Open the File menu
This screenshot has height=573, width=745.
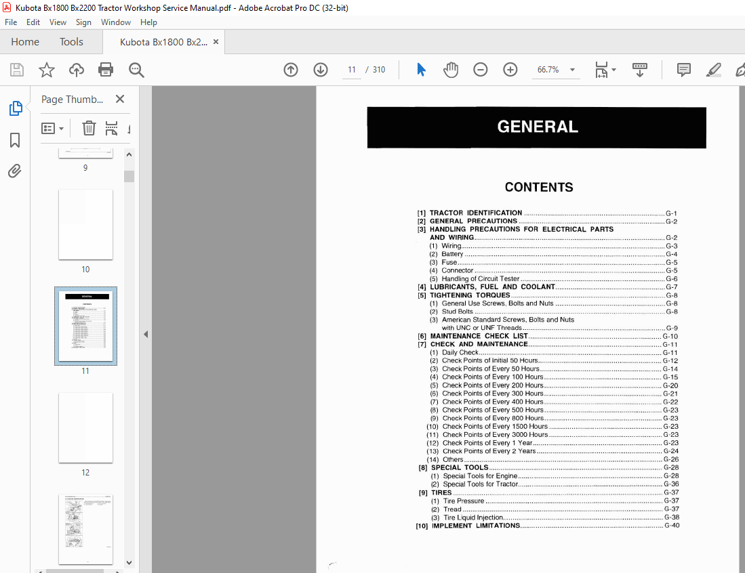coord(10,22)
